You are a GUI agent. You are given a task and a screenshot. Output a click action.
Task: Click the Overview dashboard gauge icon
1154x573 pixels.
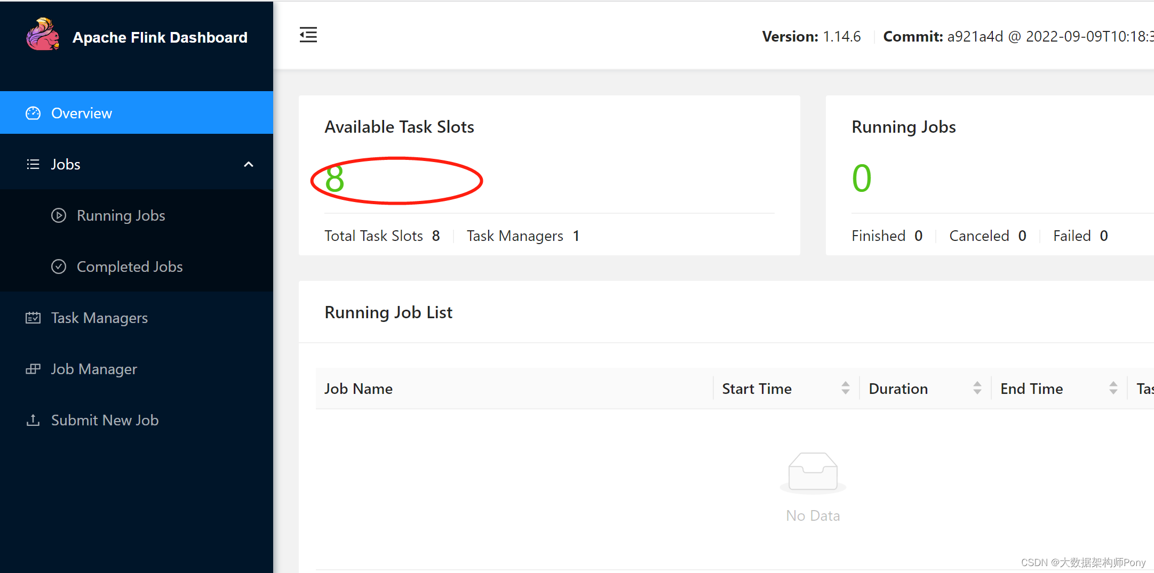pos(33,113)
